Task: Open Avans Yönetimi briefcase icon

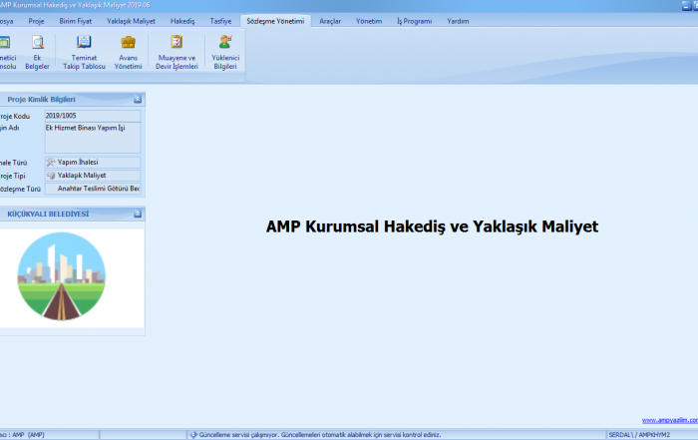Action: point(129,51)
